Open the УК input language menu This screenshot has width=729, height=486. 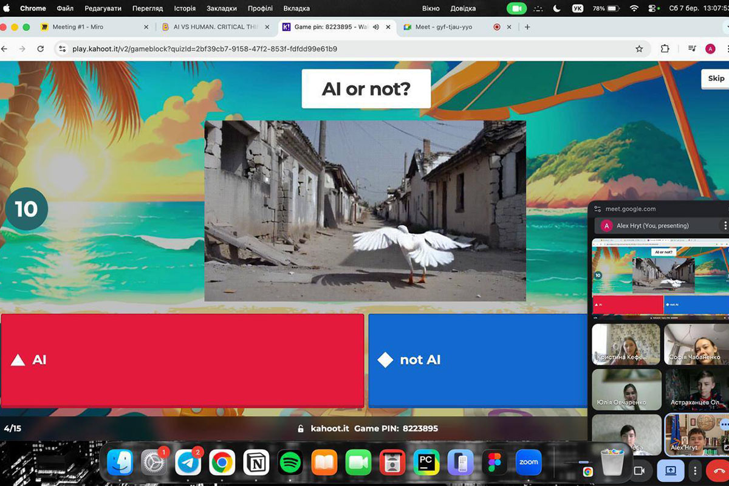tap(578, 9)
